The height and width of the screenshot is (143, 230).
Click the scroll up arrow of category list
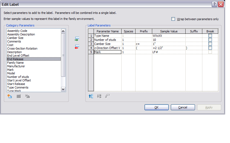[x=63, y=31]
